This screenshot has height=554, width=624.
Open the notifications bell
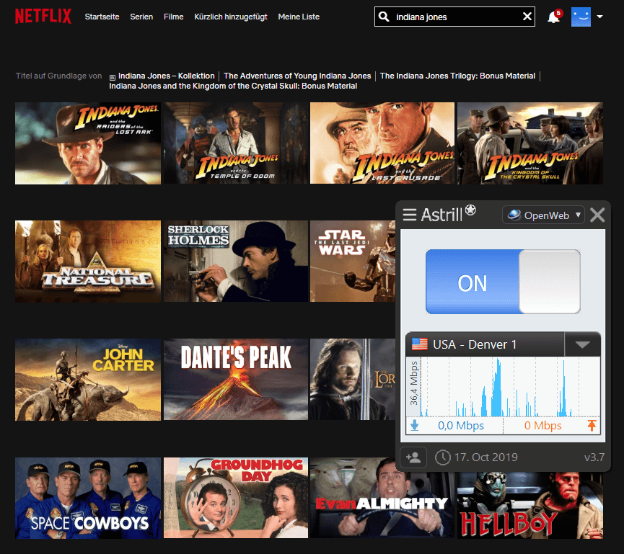click(554, 17)
